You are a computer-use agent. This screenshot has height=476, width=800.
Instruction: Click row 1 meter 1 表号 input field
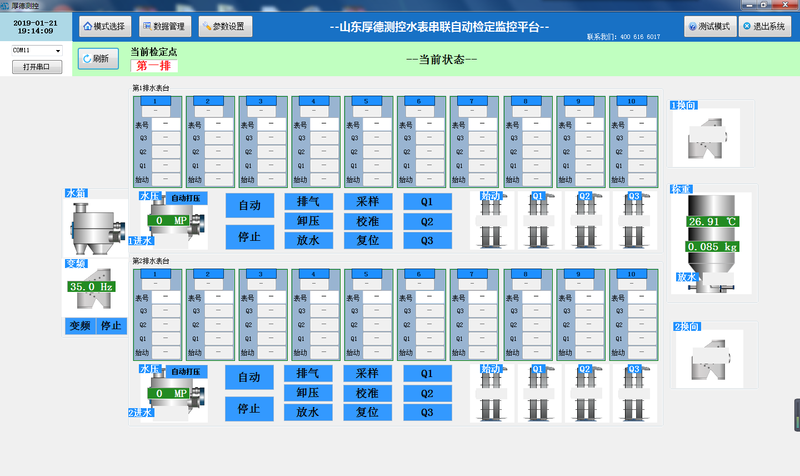(166, 124)
